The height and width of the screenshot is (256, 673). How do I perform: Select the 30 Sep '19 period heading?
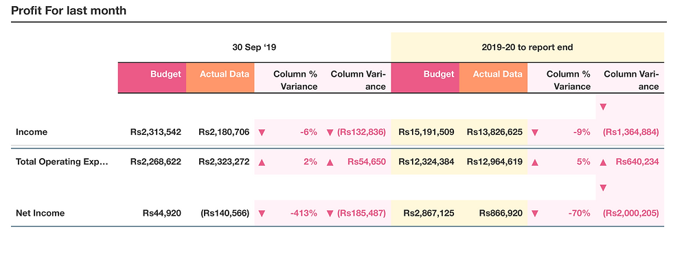254,47
